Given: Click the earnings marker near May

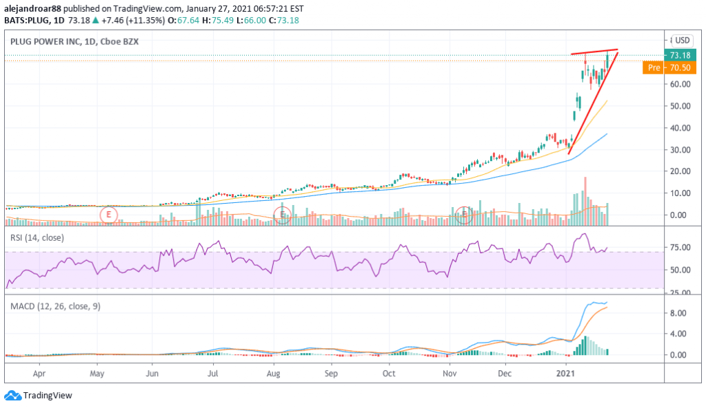Looking at the screenshot, I should pyautogui.click(x=108, y=215).
